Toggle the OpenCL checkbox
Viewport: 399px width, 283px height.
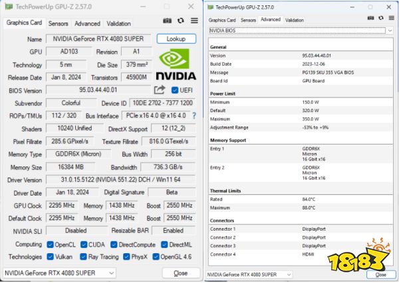pos(51,245)
